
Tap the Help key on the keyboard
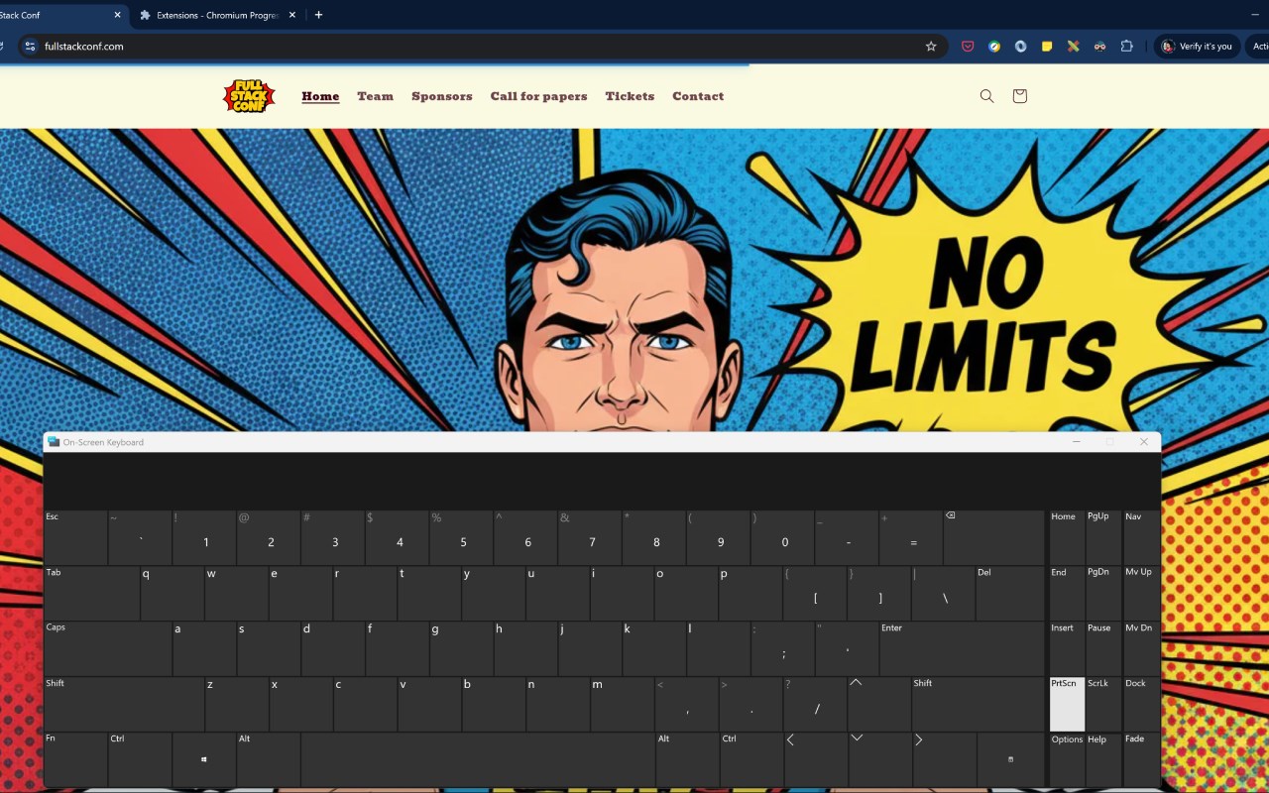(x=1103, y=759)
